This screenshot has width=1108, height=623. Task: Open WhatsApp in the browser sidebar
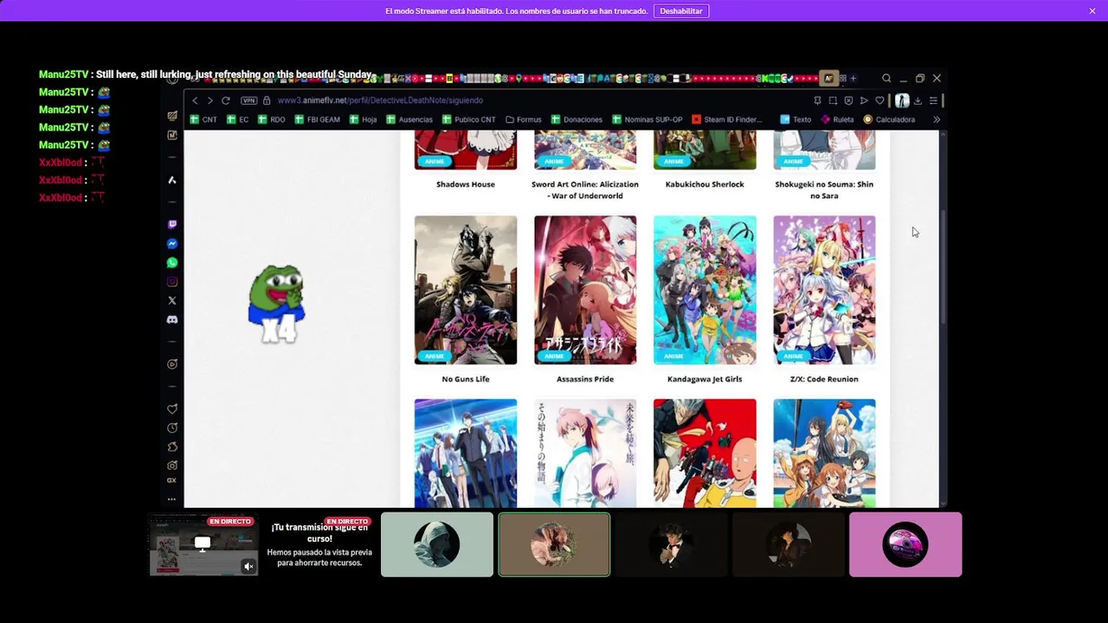[172, 263]
